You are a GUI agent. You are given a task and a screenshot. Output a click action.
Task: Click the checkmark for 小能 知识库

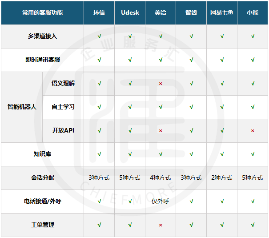coord(253,154)
